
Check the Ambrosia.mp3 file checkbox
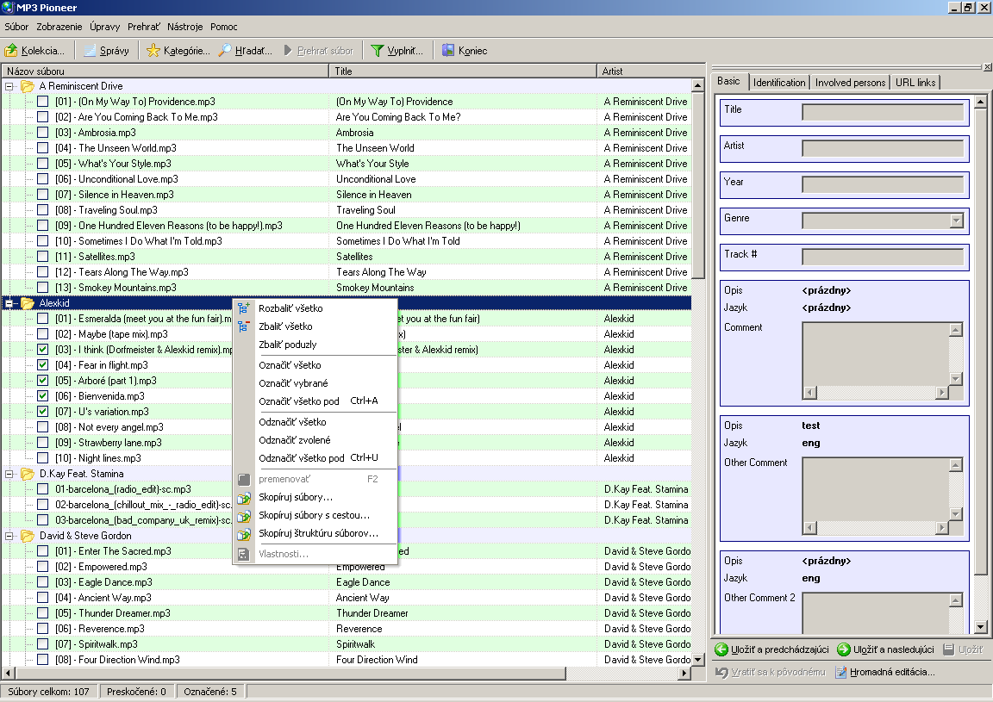click(42, 133)
